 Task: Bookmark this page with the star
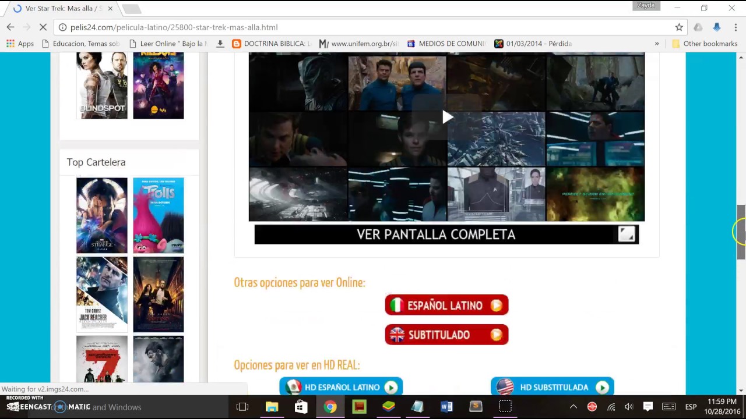tap(679, 27)
